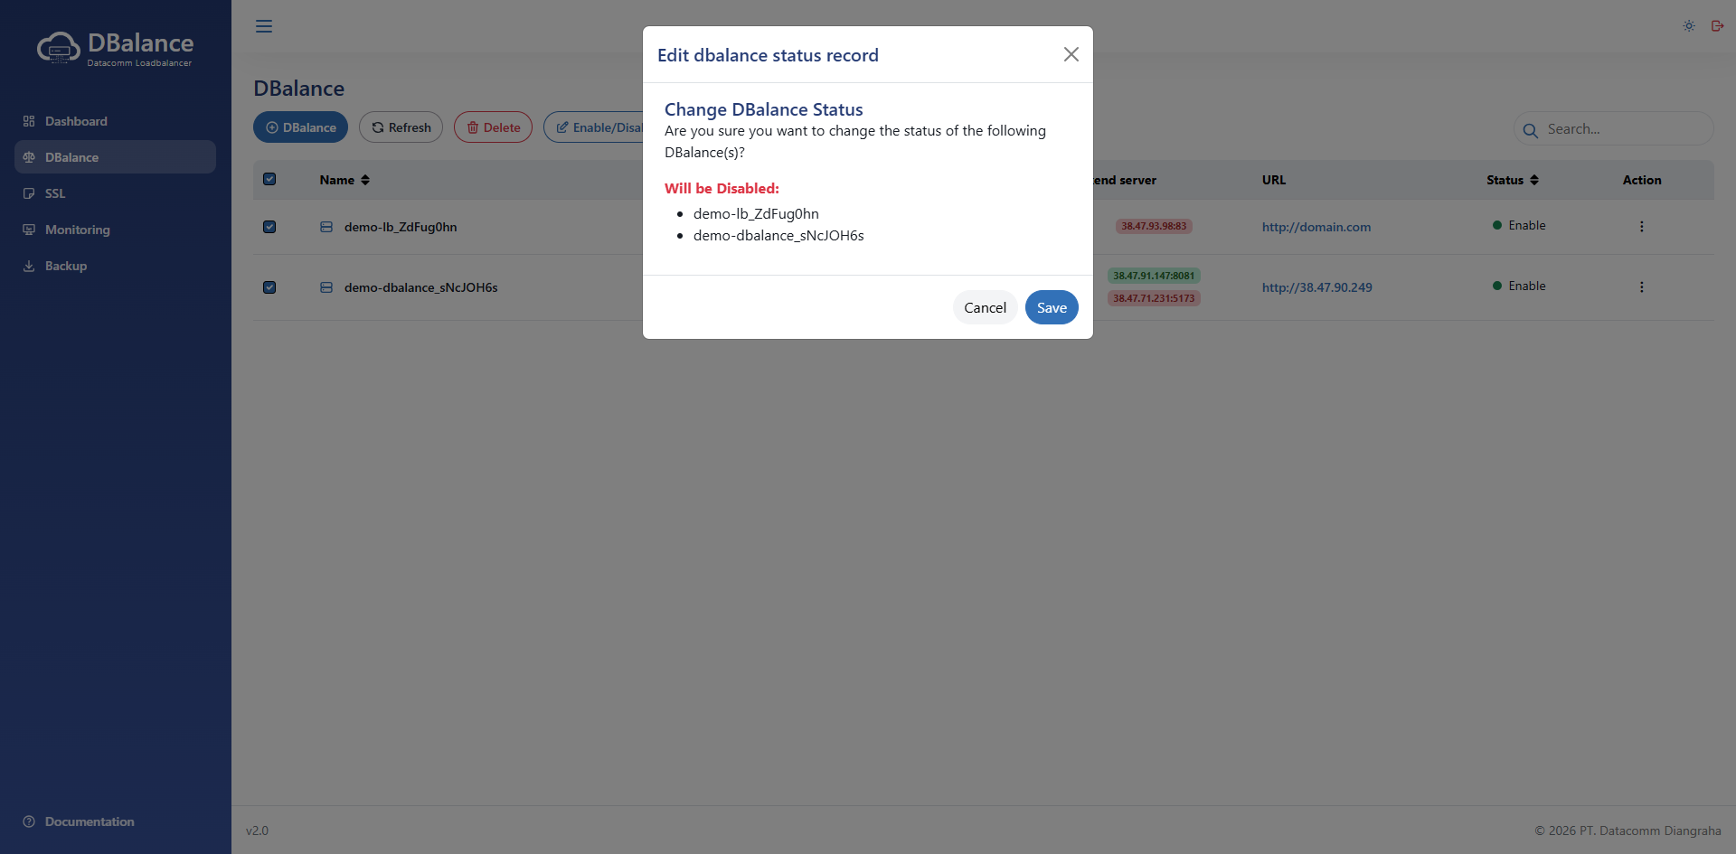The height and width of the screenshot is (854, 1736).
Task: Toggle the light/dark theme sun icon
Action: coord(1688,26)
